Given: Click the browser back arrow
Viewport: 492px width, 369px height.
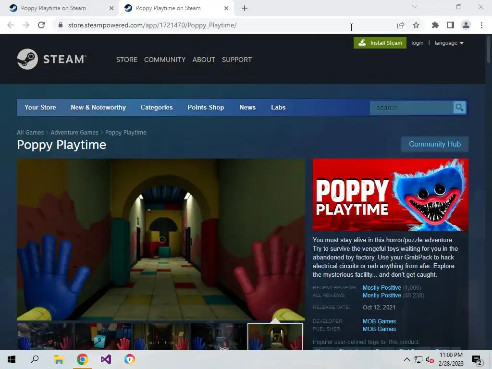Looking at the screenshot, I should coord(11,25).
